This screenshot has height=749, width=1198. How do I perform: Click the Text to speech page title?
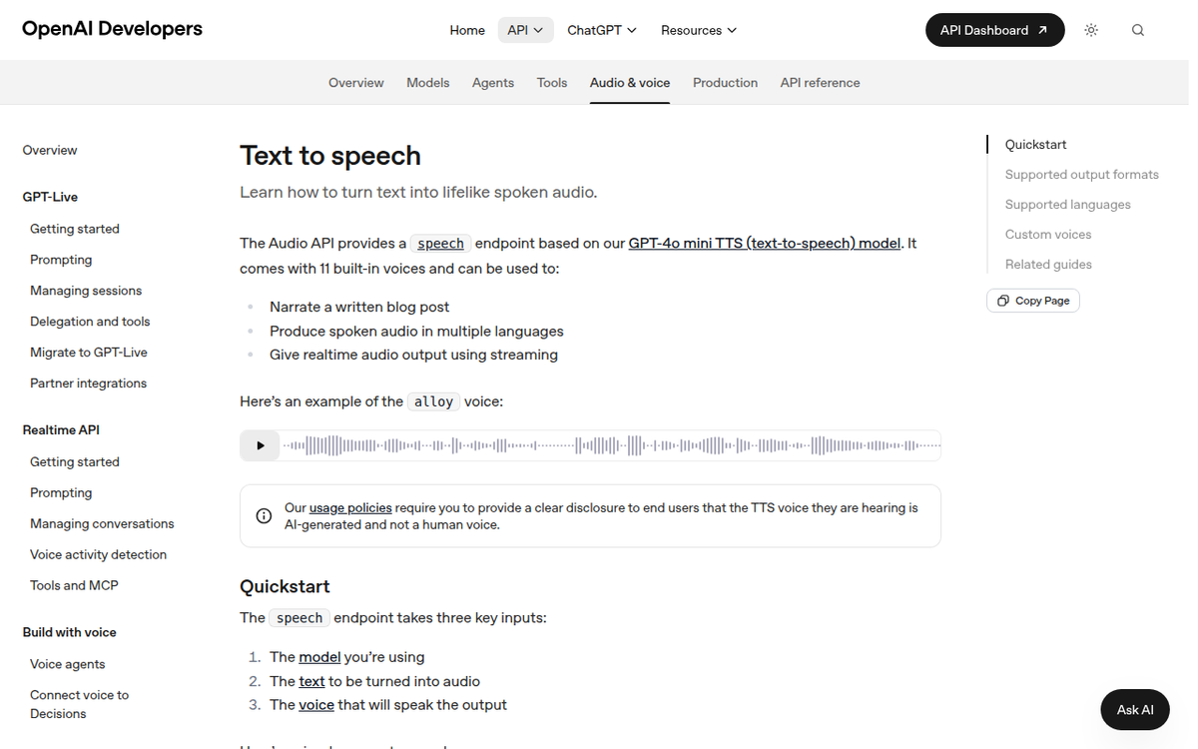[x=330, y=156]
